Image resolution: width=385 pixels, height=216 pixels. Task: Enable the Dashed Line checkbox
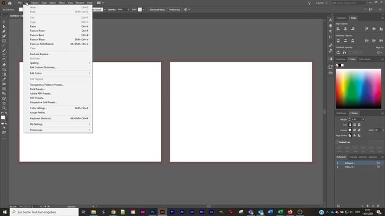click(x=337, y=142)
